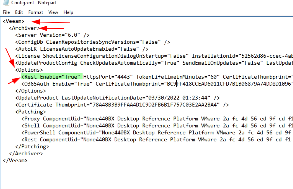Screen dimensions: 293x189
Task: Open the Help menu
Action: click(x=68, y=12)
